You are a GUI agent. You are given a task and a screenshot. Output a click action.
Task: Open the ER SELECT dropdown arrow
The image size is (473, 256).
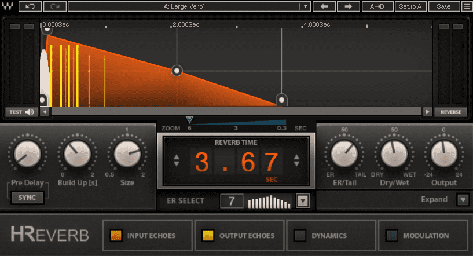click(303, 201)
